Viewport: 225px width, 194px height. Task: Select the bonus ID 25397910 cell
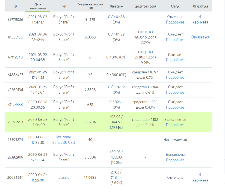coord(15,122)
